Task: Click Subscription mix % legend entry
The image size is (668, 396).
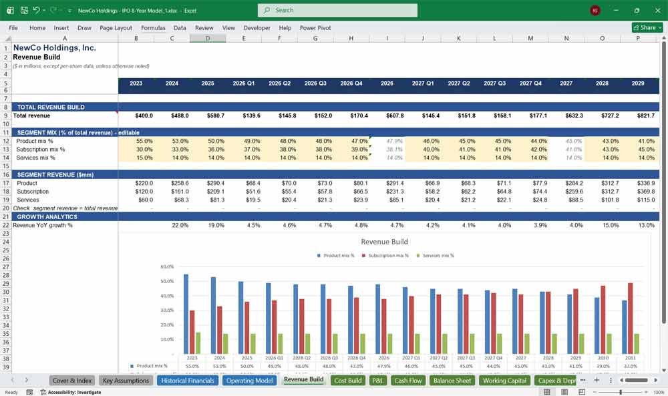Action: (x=385, y=256)
